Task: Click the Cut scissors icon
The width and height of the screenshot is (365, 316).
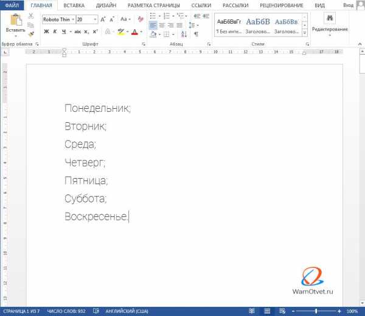Action: (x=31, y=16)
